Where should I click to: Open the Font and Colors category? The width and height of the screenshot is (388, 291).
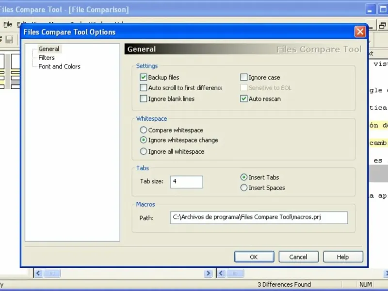tap(59, 66)
